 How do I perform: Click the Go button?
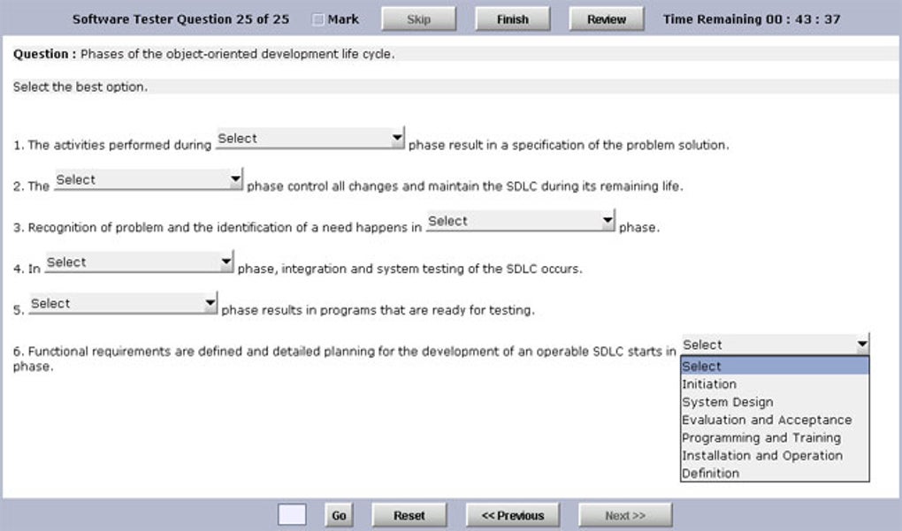click(x=339, y=515)
